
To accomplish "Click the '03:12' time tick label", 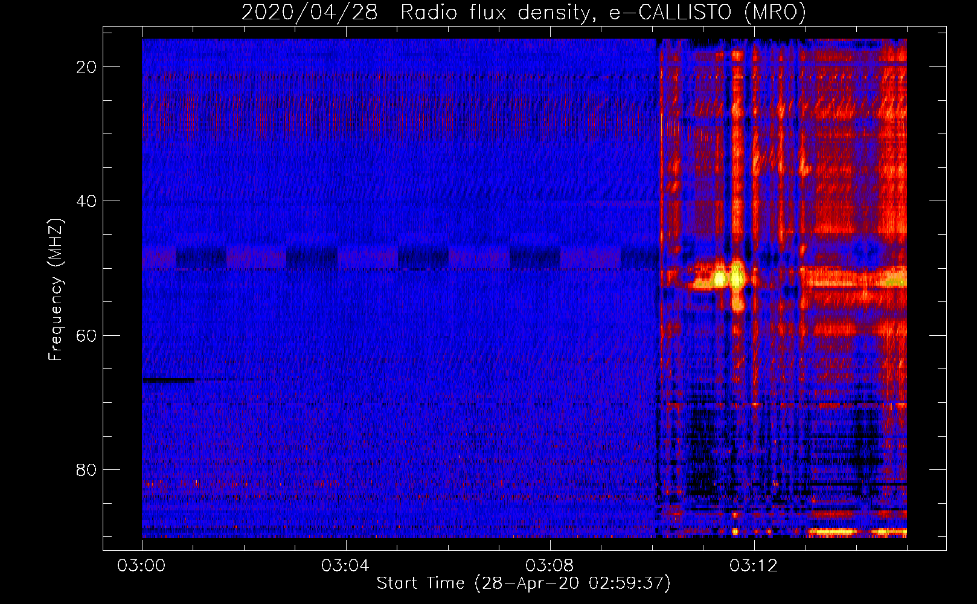I will pyautogui.click(x=754, y=566).
